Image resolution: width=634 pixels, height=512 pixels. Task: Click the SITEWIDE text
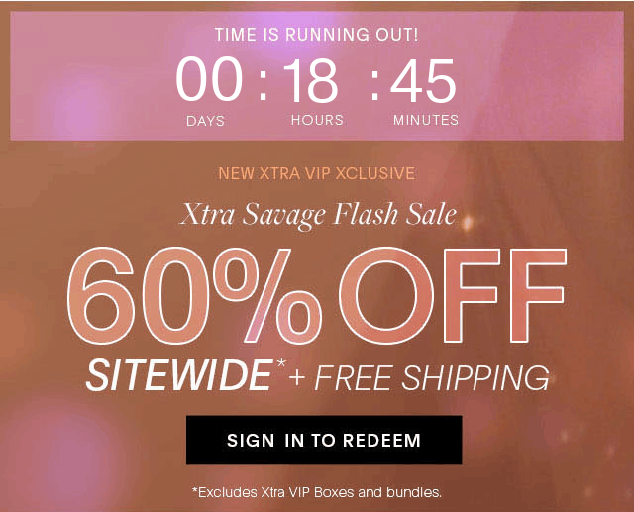coord(179,375)
